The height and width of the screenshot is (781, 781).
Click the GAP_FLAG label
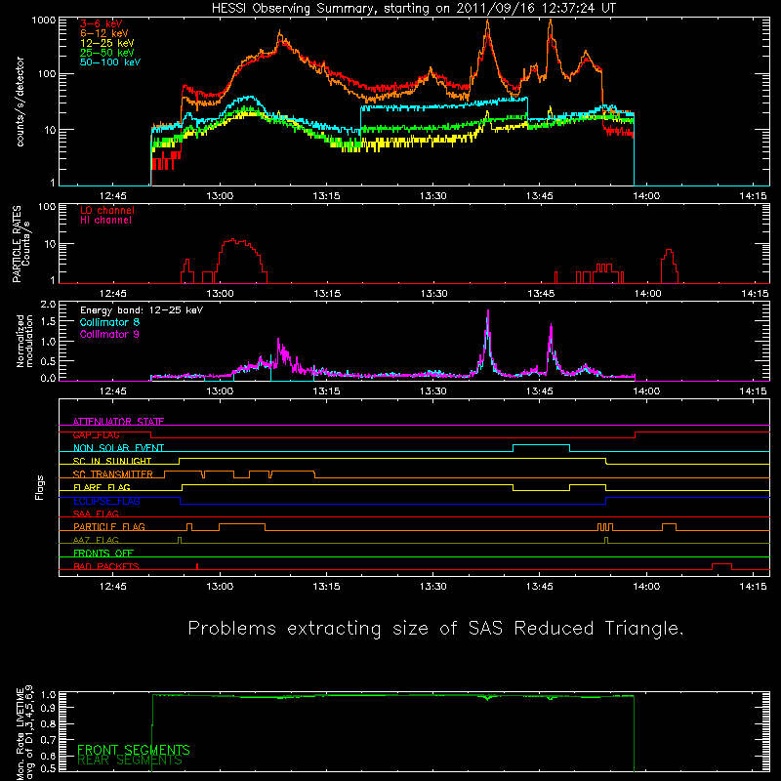pyautogui.click(x=97, y=434)
